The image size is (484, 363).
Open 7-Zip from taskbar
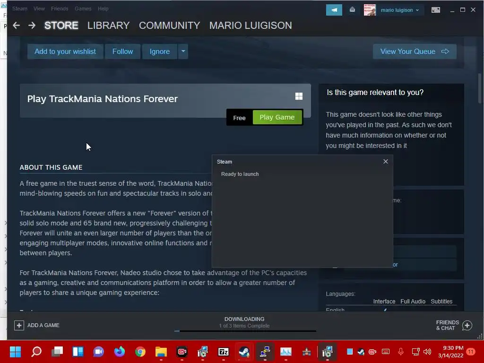click(x=223, y=352)
